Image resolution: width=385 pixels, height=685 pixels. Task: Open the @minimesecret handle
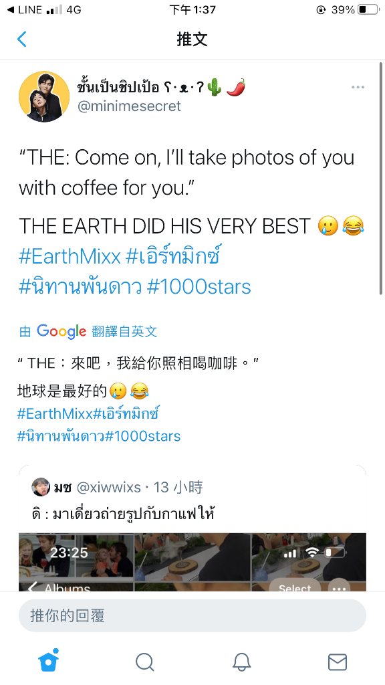129,106
